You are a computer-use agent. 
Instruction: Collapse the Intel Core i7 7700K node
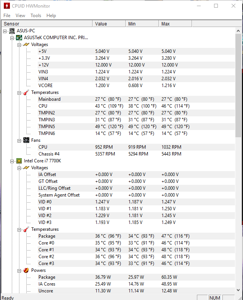click(x=12, y=161)
